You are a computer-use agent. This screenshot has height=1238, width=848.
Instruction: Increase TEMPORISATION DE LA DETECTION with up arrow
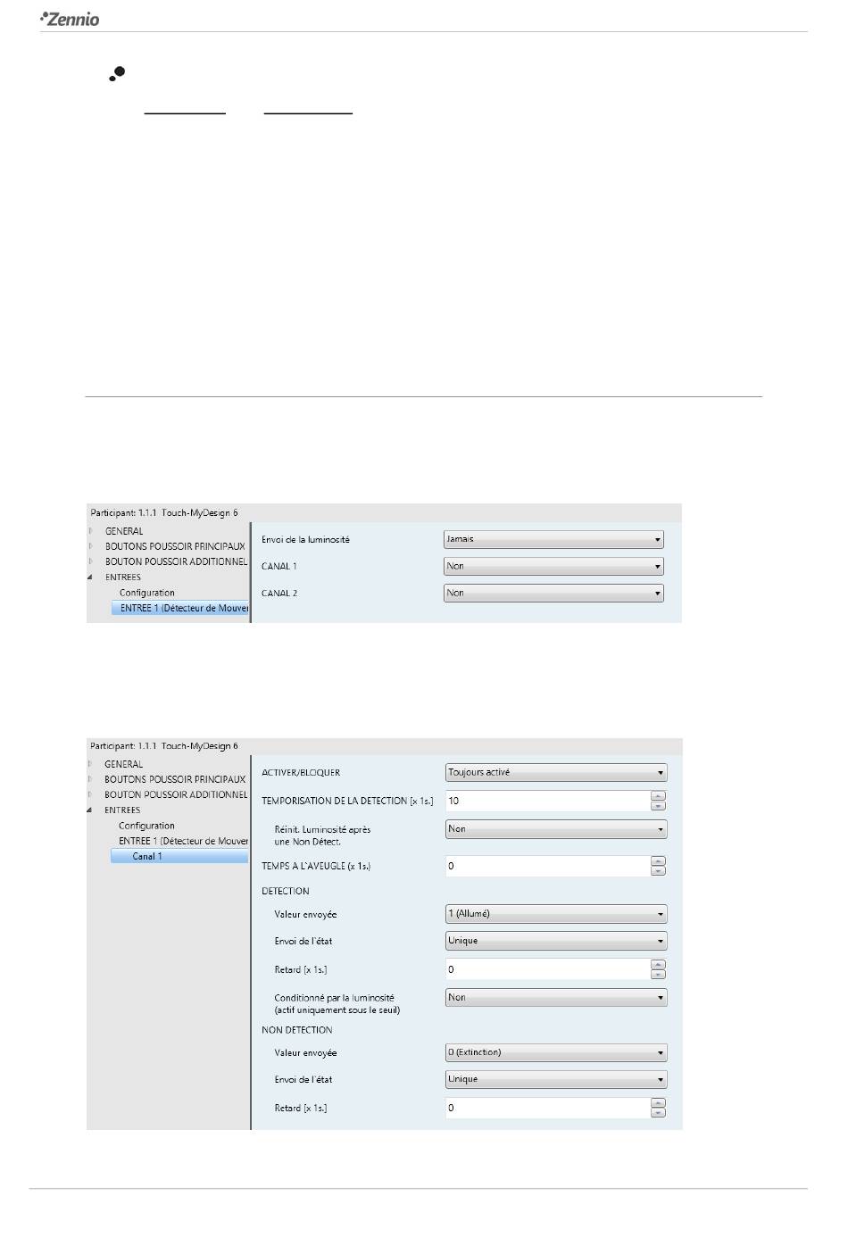tap(659, 796)
